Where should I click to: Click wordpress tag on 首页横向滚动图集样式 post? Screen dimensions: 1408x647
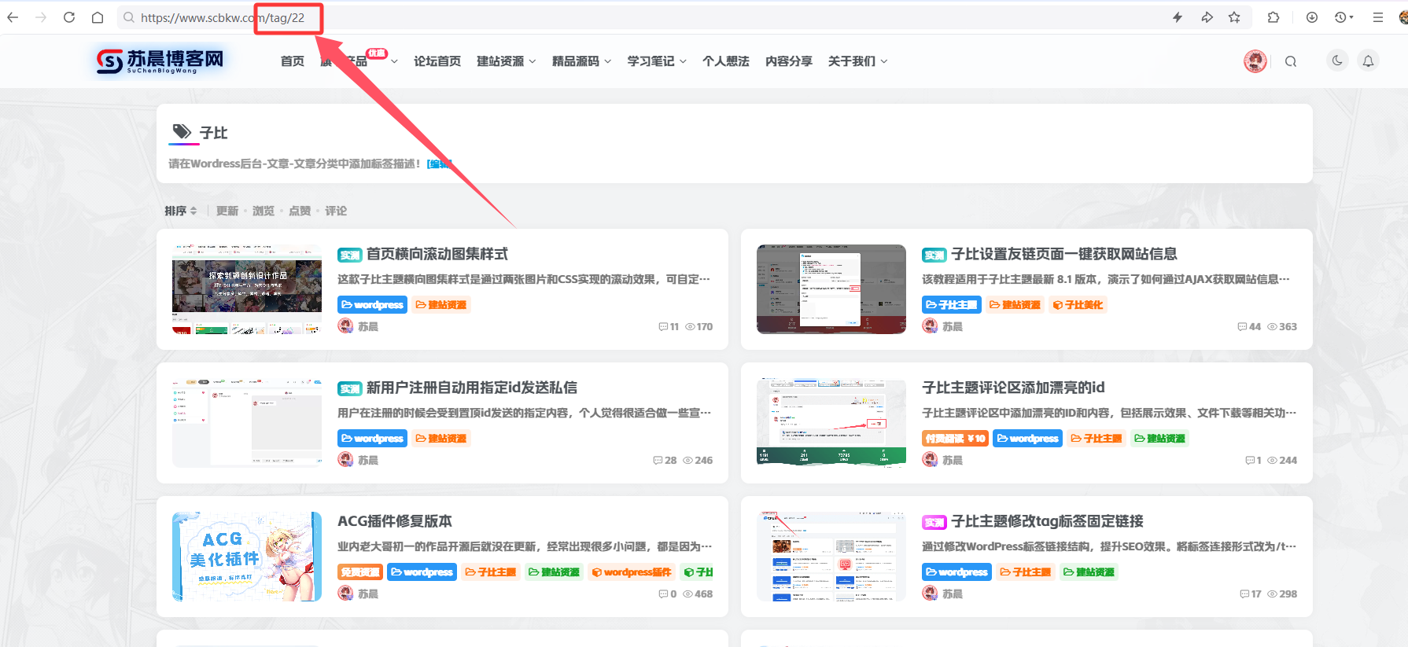tap(372, 304)
